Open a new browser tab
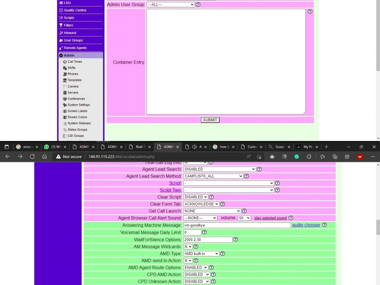The image size is (380, 285). (x=326, y=147)
